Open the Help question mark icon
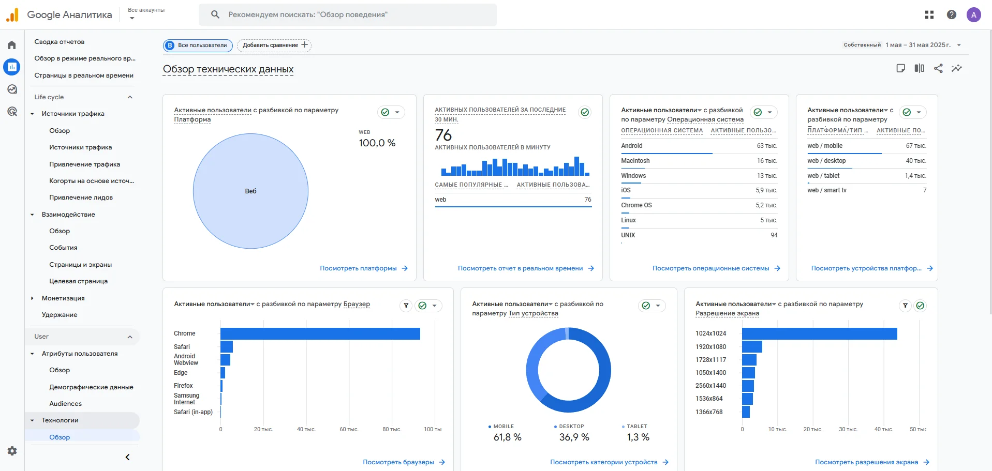The image size is (992, 471). pyautogui.click(x=951, y=14)
